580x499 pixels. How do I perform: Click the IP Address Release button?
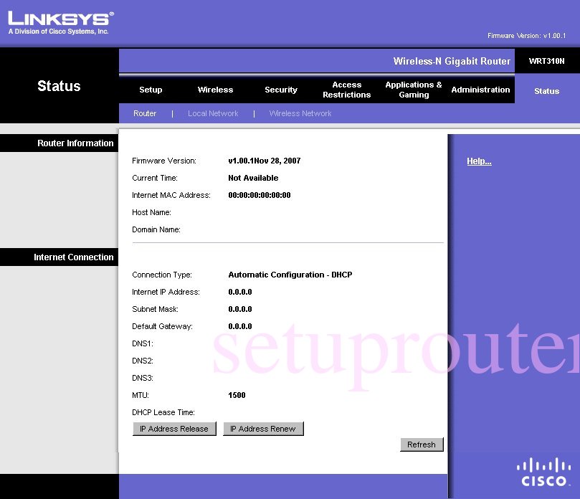coord(174,428)
